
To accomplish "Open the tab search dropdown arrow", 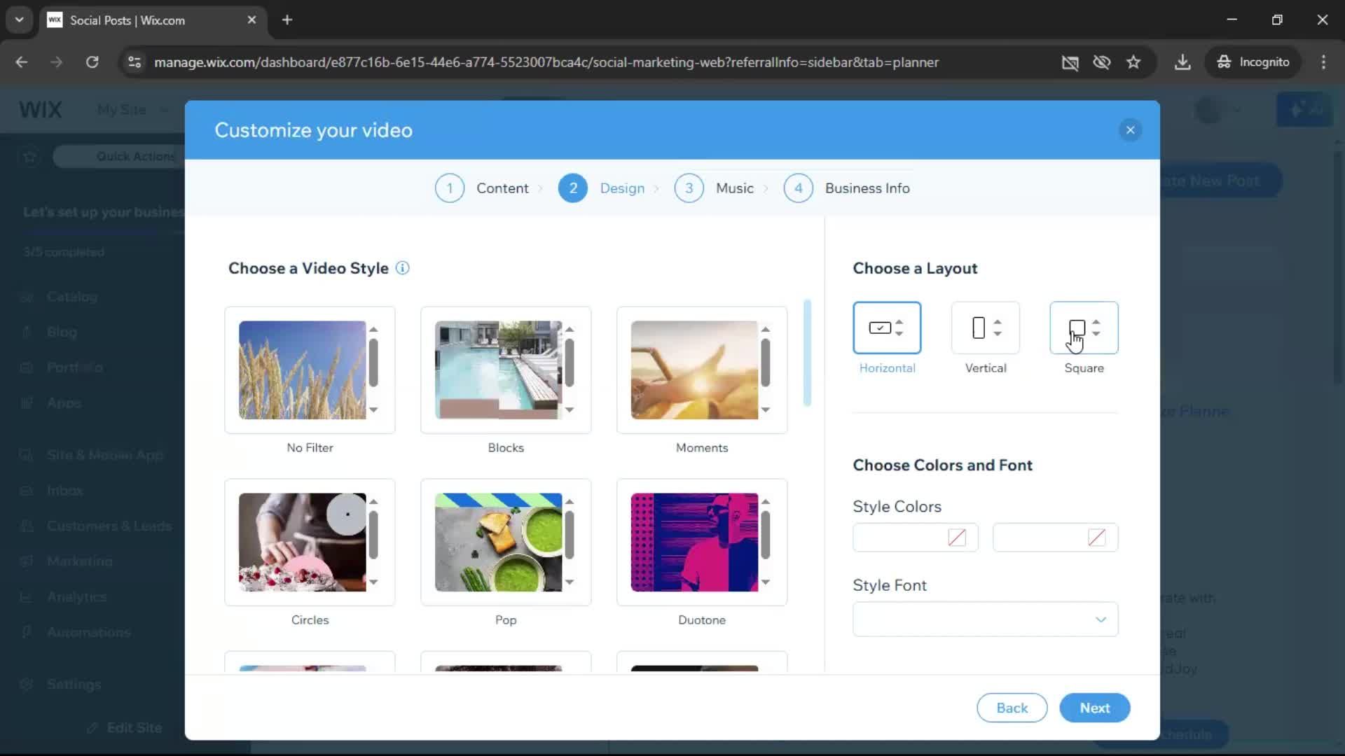I will 20,20.
